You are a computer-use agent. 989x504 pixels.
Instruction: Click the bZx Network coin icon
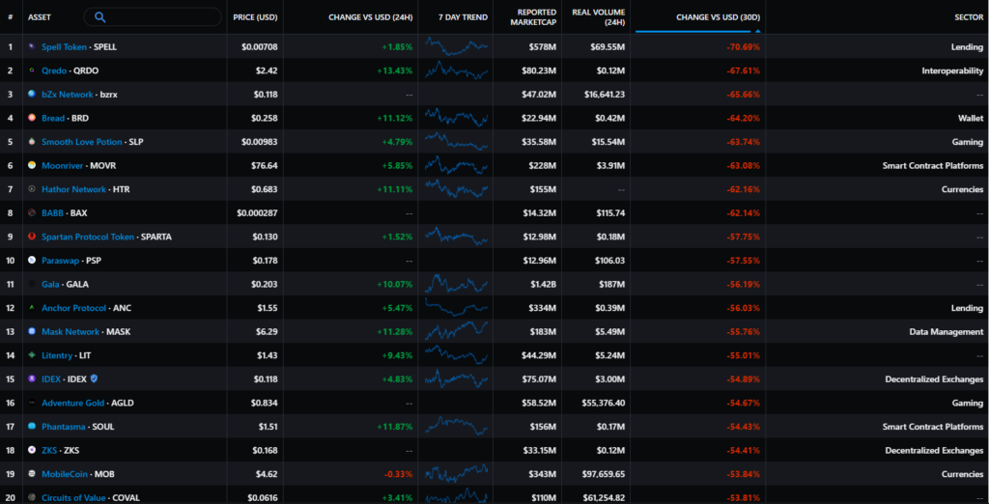click(x=32, y=95)
